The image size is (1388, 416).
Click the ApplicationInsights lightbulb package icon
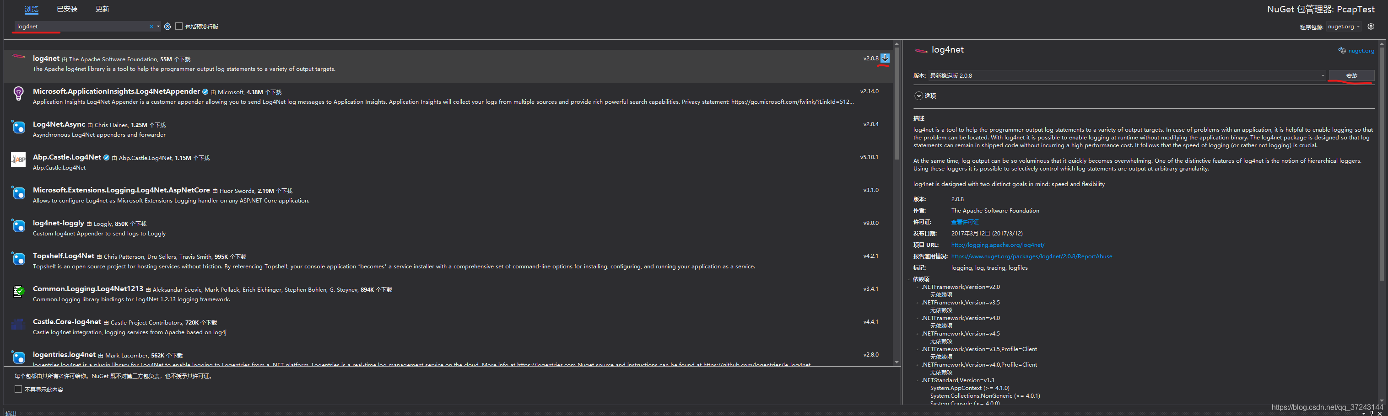[x=18, y=94]
